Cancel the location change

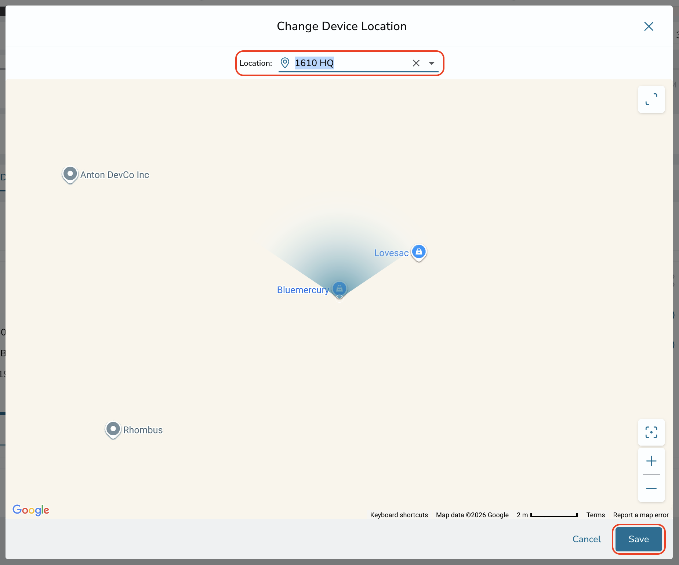[587, 539]
